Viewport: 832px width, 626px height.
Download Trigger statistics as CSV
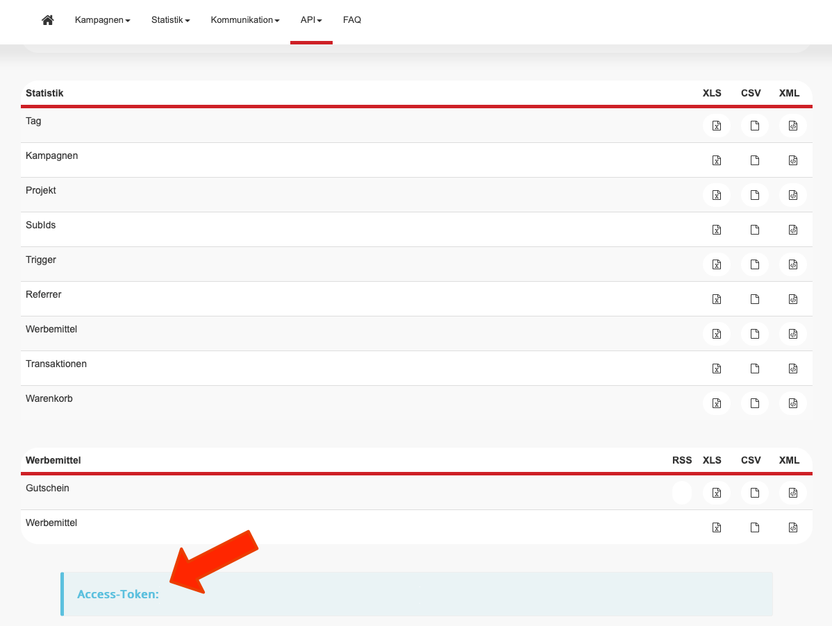pos(754,264)
